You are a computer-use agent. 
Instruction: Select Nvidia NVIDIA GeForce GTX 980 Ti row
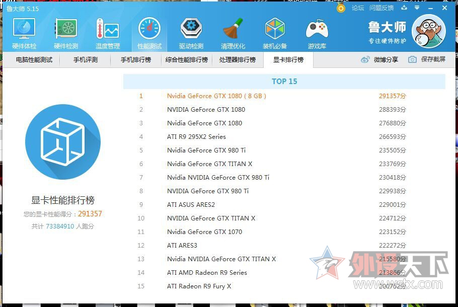click(284, 177)
